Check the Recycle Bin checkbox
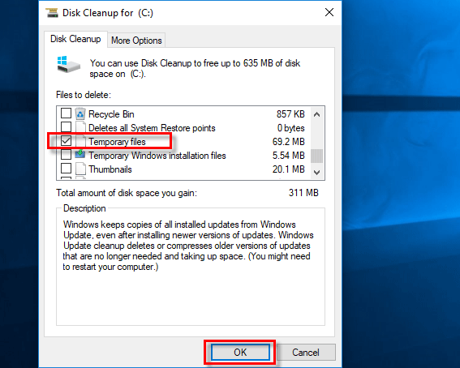 pos(66,113)
